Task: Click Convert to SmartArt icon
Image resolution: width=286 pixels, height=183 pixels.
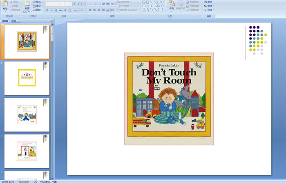Action: coord(118,10)
